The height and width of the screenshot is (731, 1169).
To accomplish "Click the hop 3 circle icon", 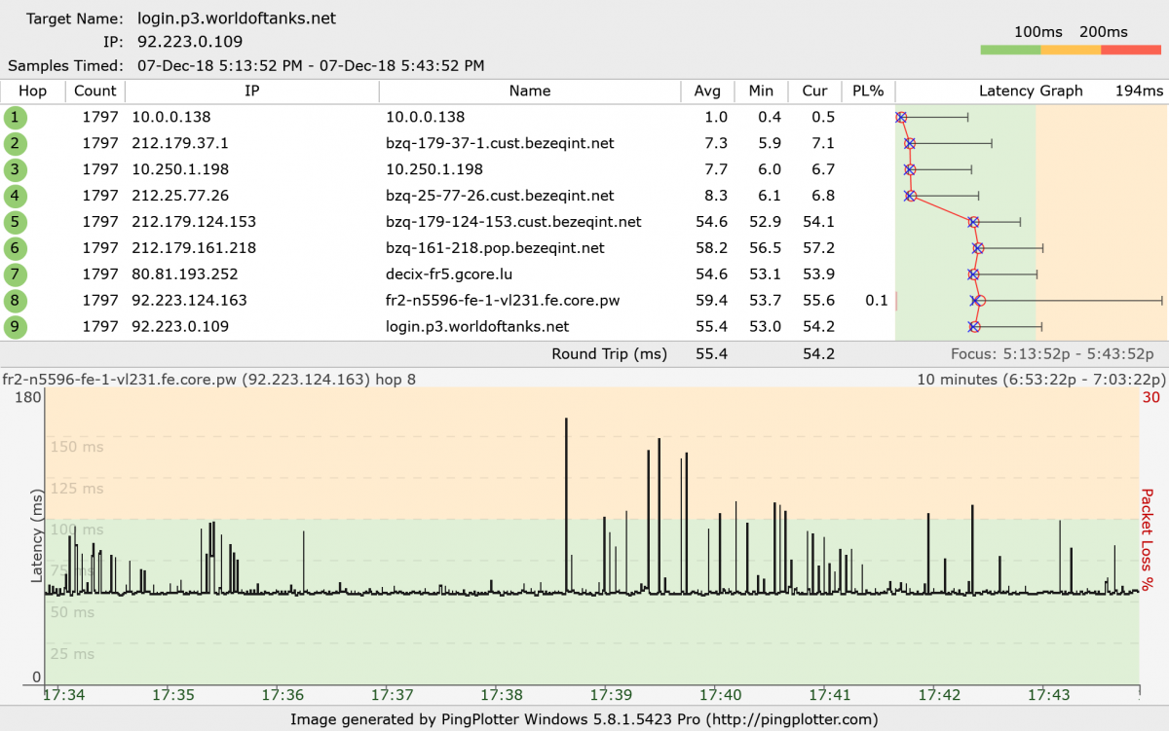I will [16, 169].
